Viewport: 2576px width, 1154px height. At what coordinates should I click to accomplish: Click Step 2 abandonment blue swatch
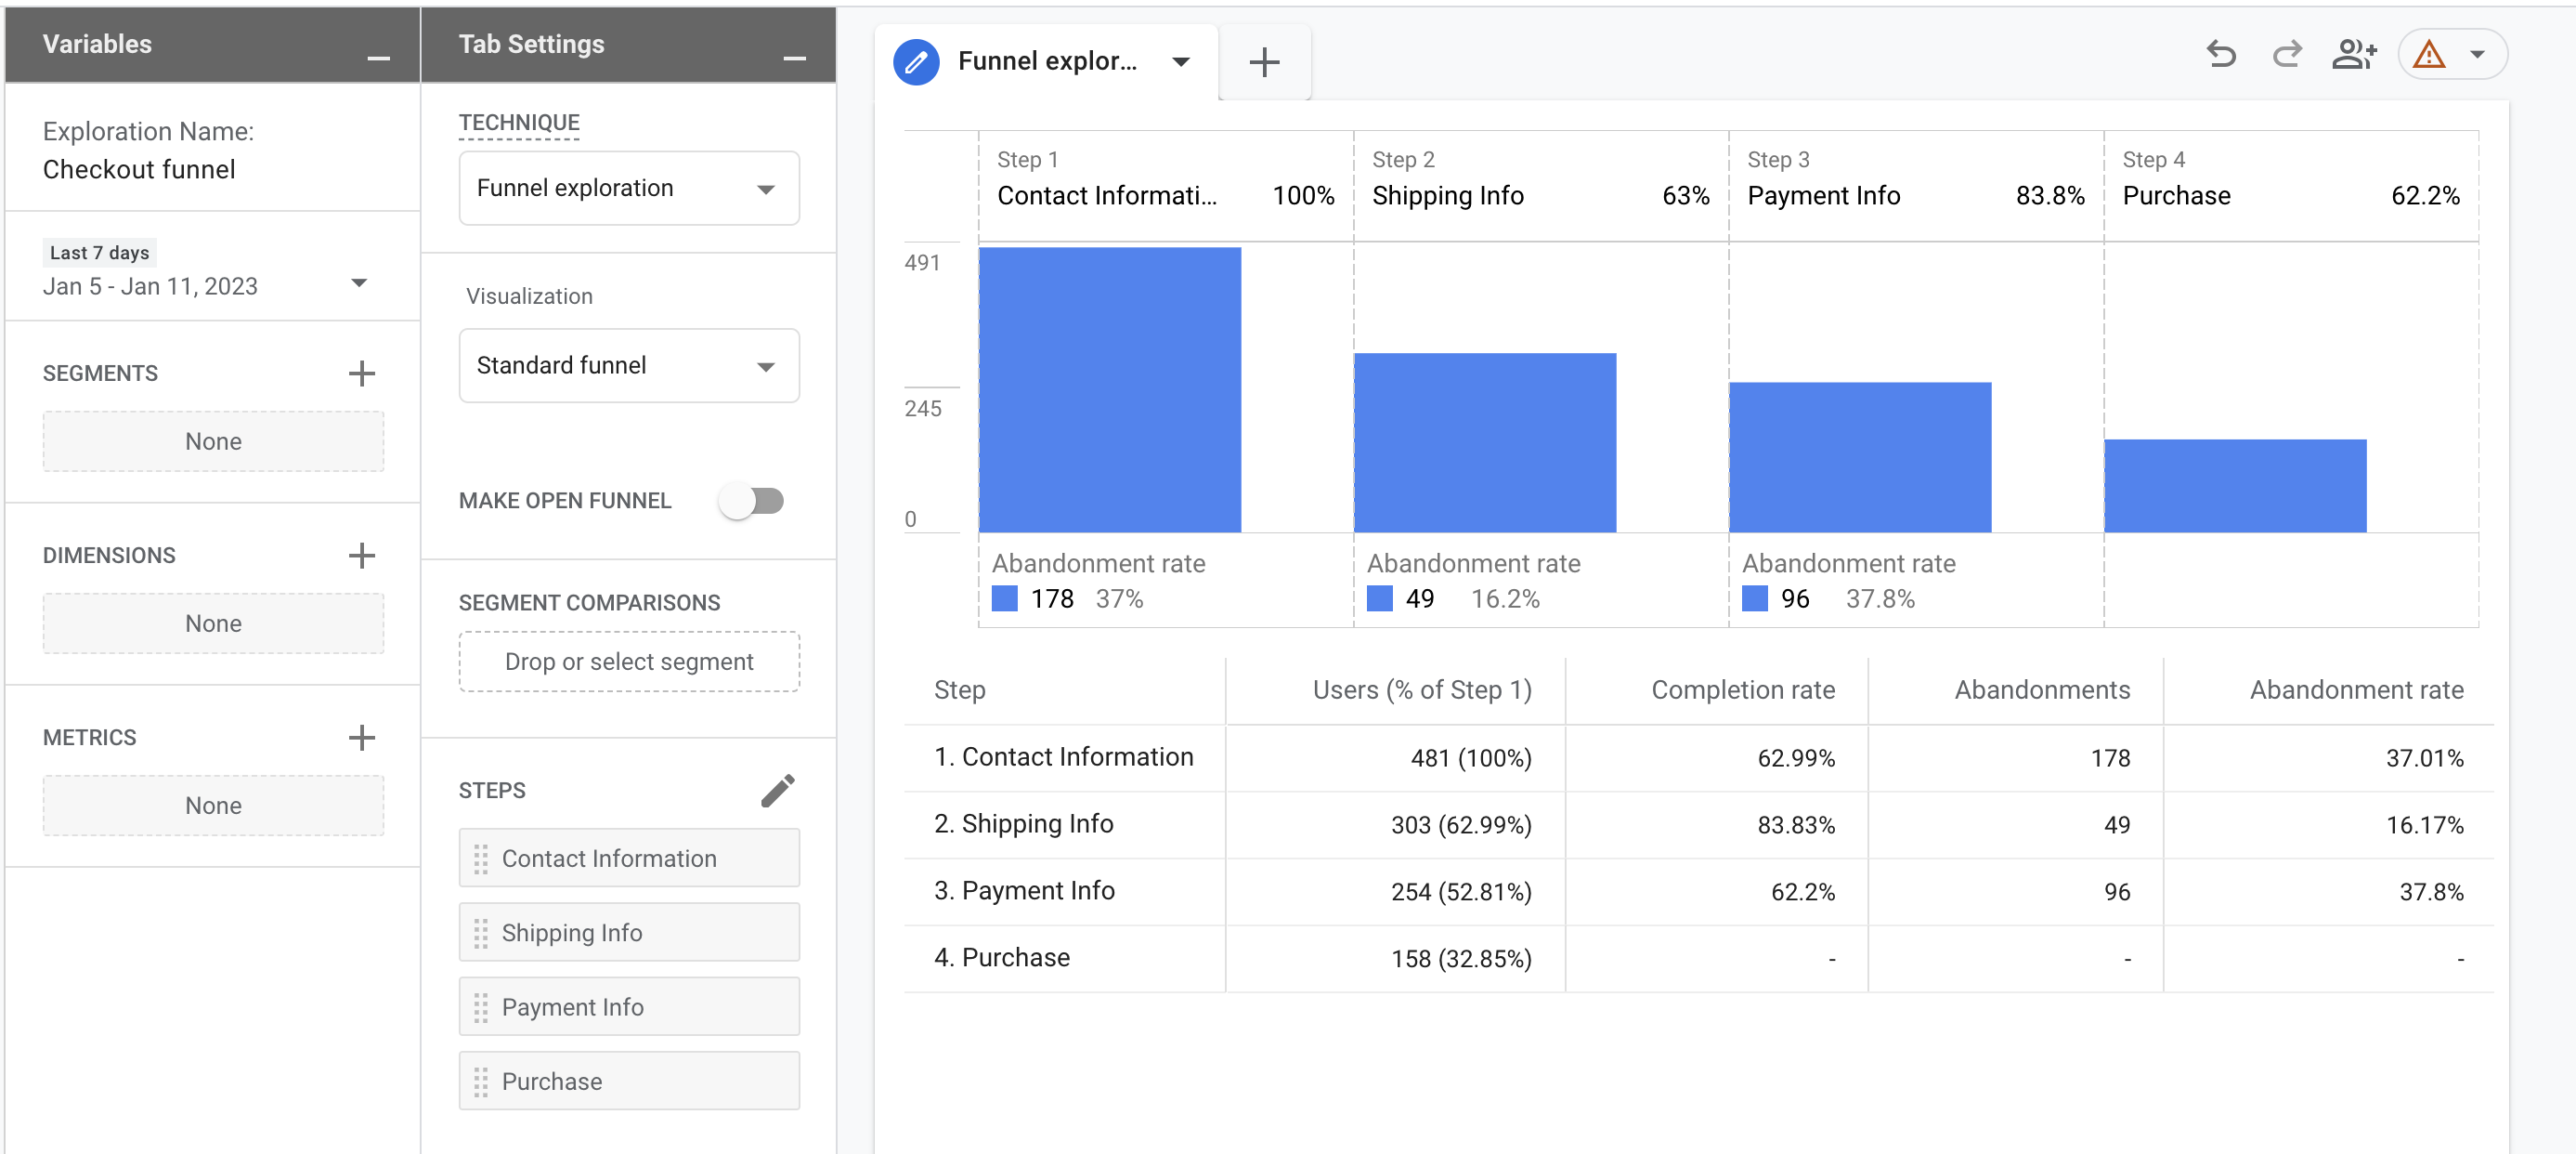(1379, 598)
